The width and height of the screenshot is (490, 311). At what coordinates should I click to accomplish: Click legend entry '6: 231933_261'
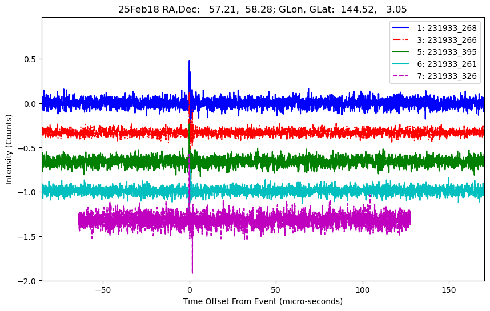click(447, 64)
